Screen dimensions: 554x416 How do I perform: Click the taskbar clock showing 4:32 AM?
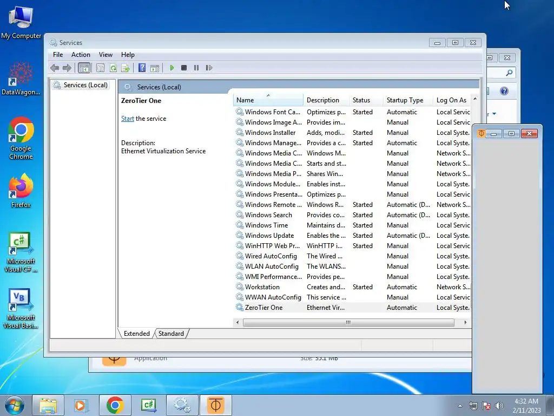click(x=526, y=406)
